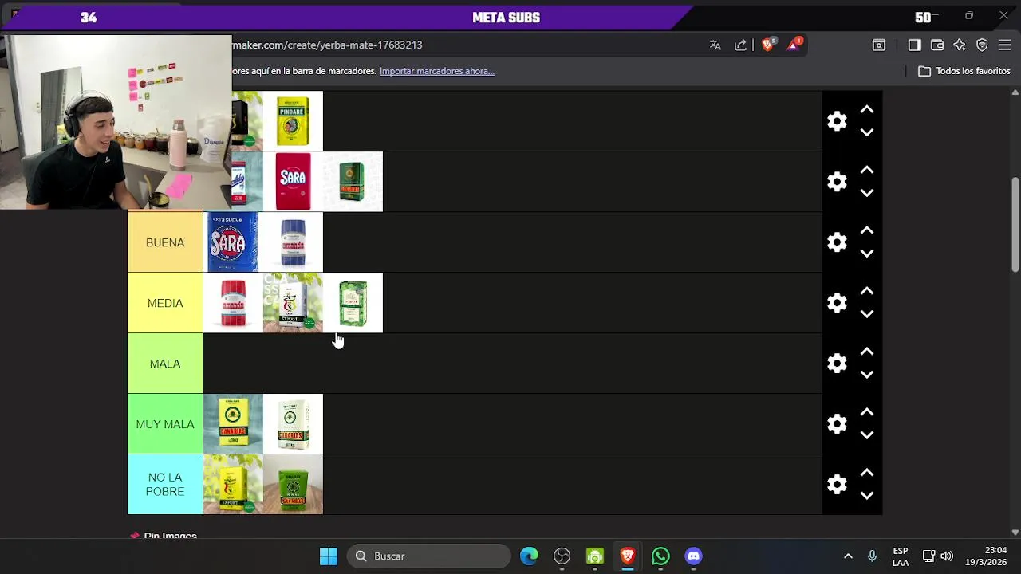This screenshot has height=574, width=1021.
Task: Move the MALA tier down
Action: 867,375
